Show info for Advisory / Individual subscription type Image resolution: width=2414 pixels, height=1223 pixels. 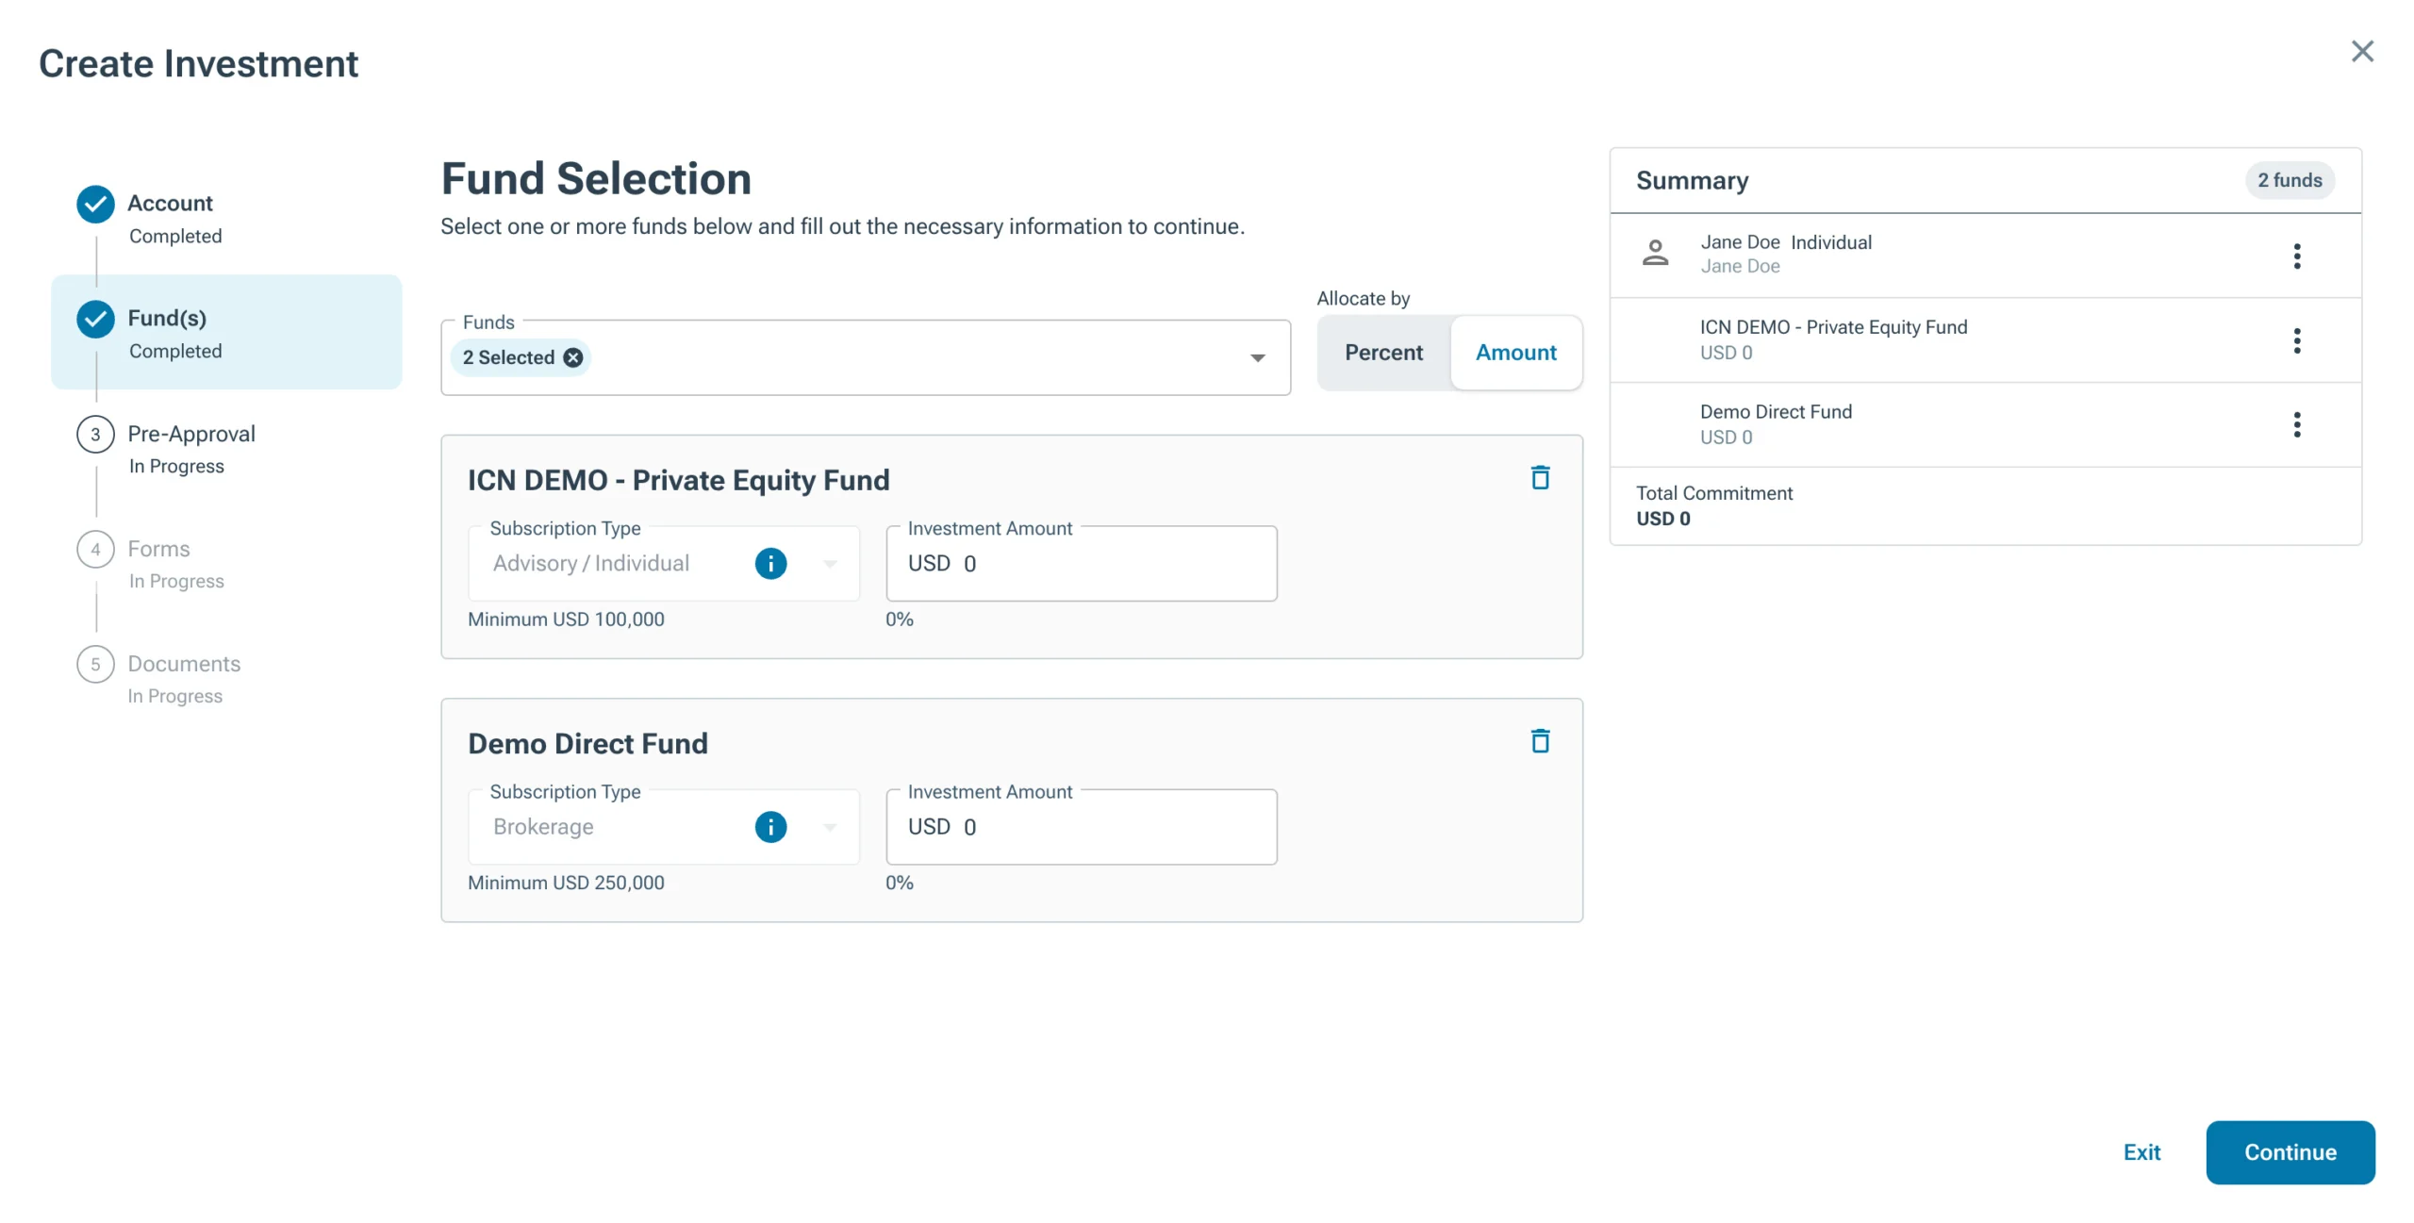(x=770, y=564)
